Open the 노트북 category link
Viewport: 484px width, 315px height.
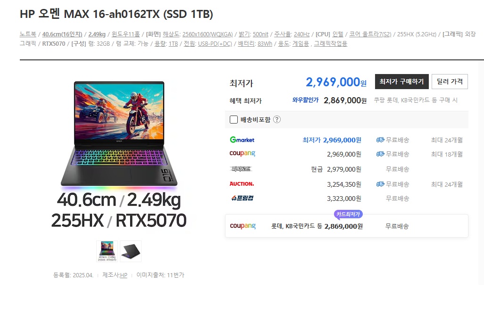28,34
